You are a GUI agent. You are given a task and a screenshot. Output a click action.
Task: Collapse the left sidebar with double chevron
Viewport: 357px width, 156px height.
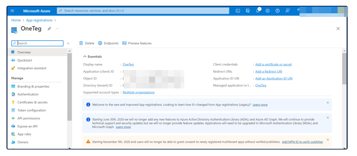click(68, 43)
